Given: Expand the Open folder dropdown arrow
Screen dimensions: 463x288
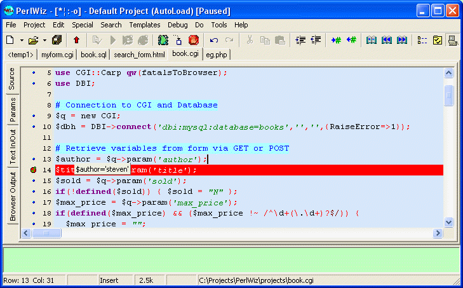Looking at the screenshot, I should point(44,40).
